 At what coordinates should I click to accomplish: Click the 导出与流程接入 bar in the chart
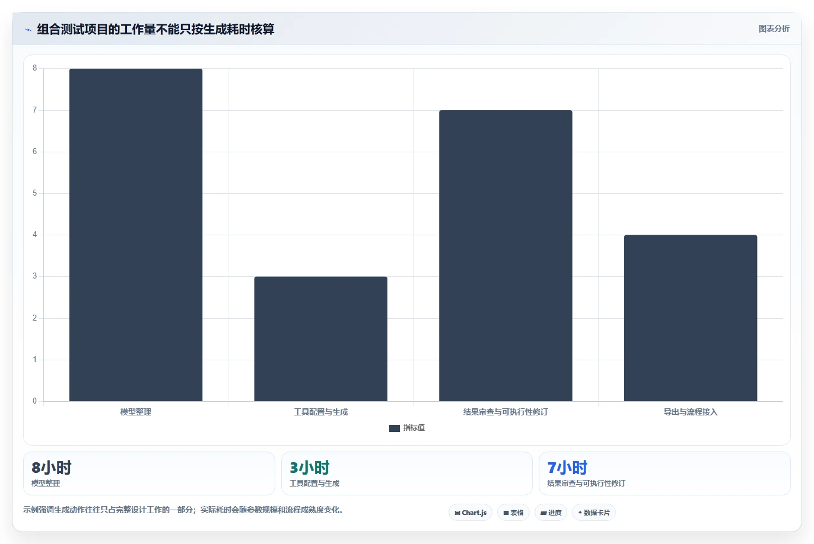691,318
